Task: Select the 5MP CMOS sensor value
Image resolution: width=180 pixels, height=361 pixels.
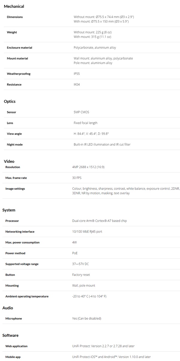Action: tap(81, 112)
